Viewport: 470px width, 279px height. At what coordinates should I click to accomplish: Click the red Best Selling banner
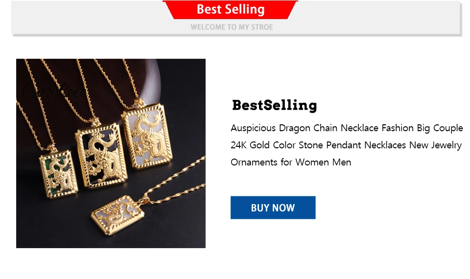click(230, 10)
